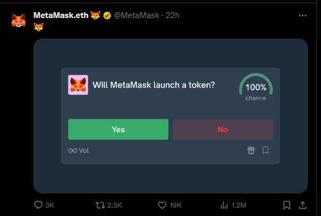Click the green Yes button
The width and height of the screenshot is (321, 216).
point(118,130)
